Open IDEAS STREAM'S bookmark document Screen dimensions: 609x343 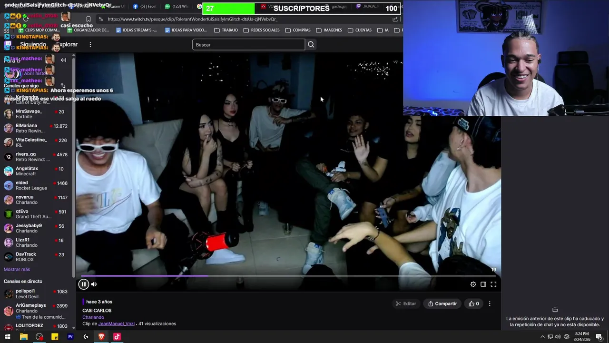[x=137, y=30]
